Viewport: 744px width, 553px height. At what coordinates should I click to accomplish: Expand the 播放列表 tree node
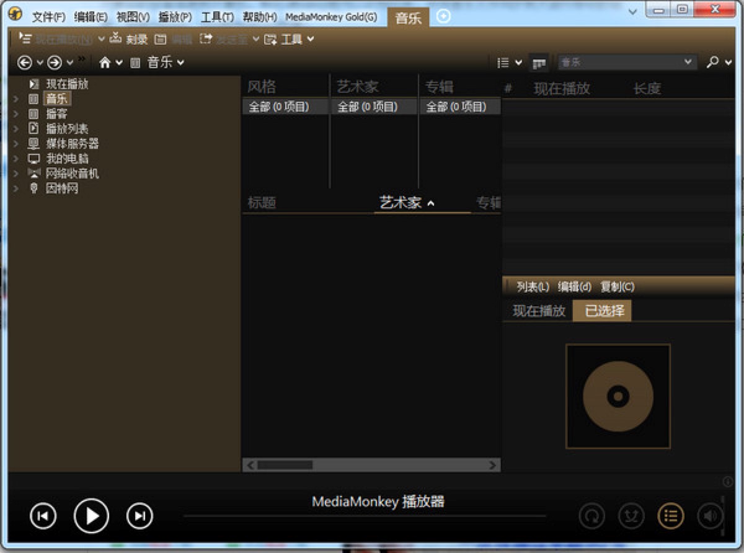(x=16, y=129)
